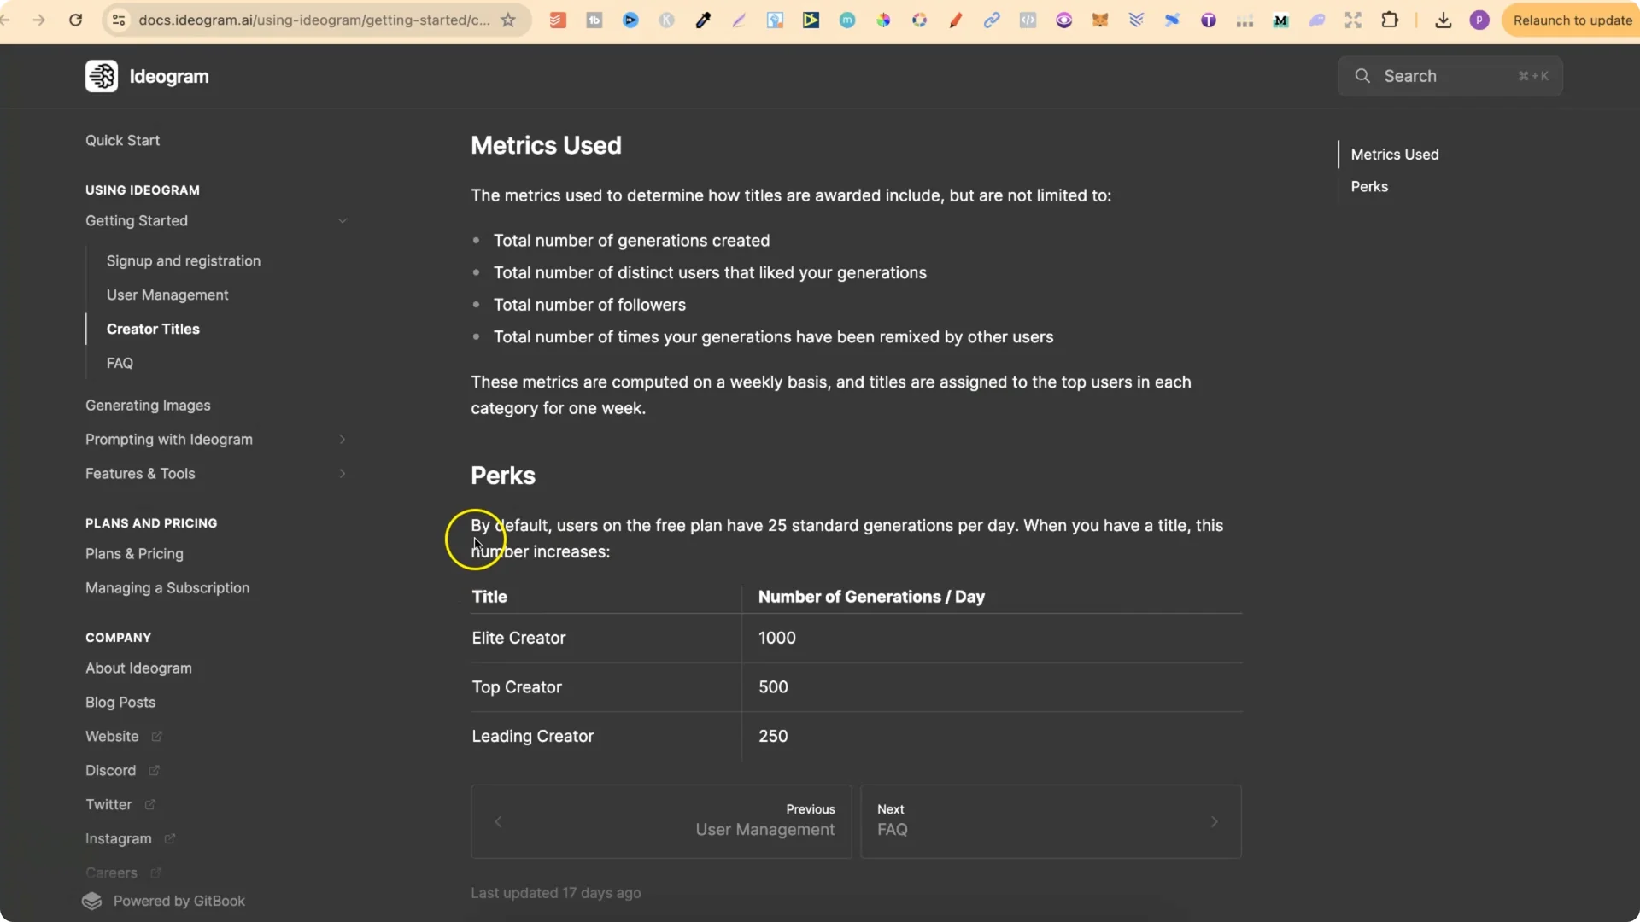Click the MetaMask fox extension icon
The height and width of the screenshot is (922, 1640).
tap(1100, 20)
